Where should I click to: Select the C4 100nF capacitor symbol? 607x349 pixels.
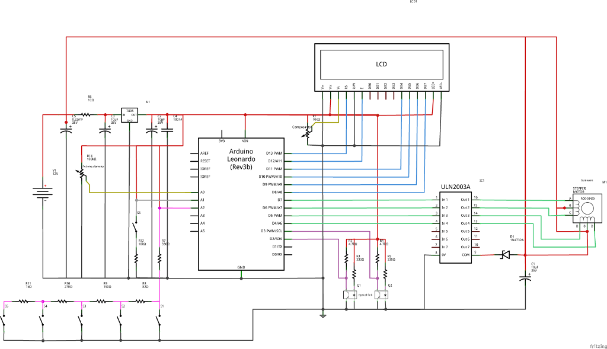point(167,131)
